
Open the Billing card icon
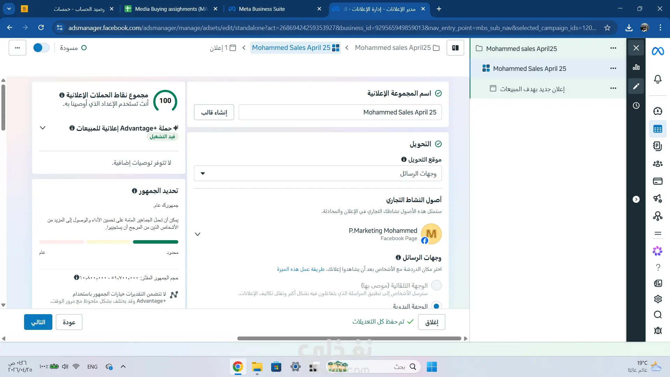click(x=658, y=181)
